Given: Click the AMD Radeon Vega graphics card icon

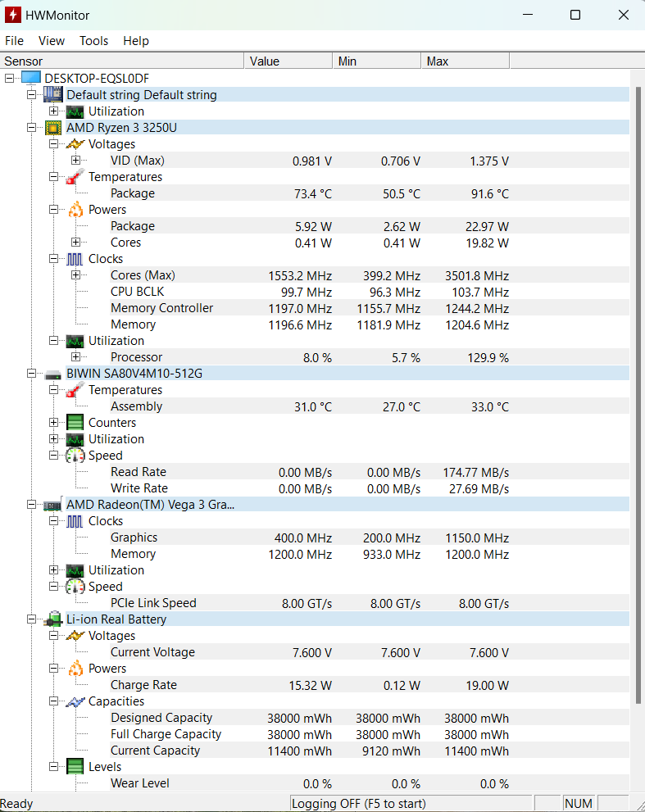Looking at the screenshot, I should (53, 505).
